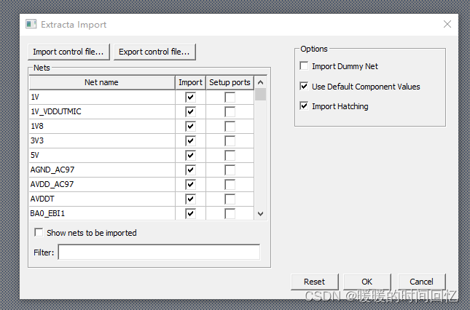Check Setup ports for net 3V3
470x310 pixels.
[x=230, y=141]
